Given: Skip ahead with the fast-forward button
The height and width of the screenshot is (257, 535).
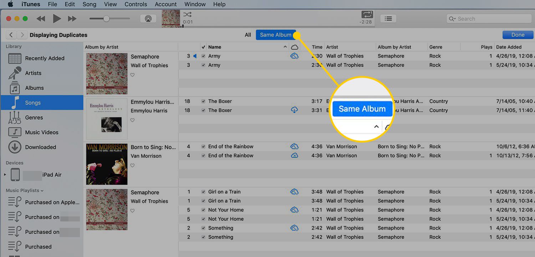Looking at the screenshot, I should click(72, 19).
